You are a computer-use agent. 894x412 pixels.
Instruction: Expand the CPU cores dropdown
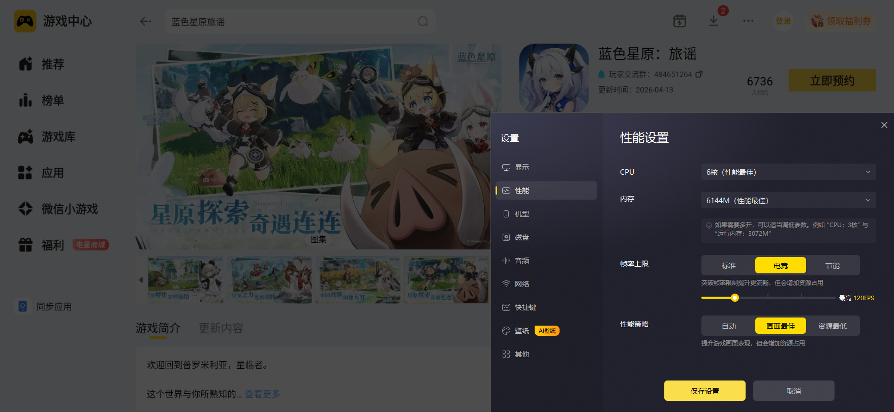coord(789,172)
